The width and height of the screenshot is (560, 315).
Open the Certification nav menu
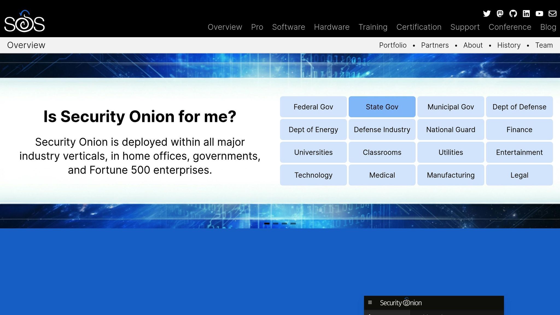pyautogui.click(x=419, y=27)
